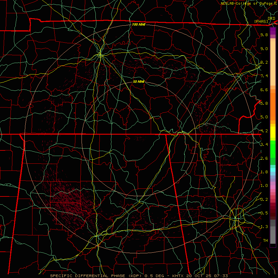
Task: Pick the gray segment of the color bar
Action: click(273, 232)
